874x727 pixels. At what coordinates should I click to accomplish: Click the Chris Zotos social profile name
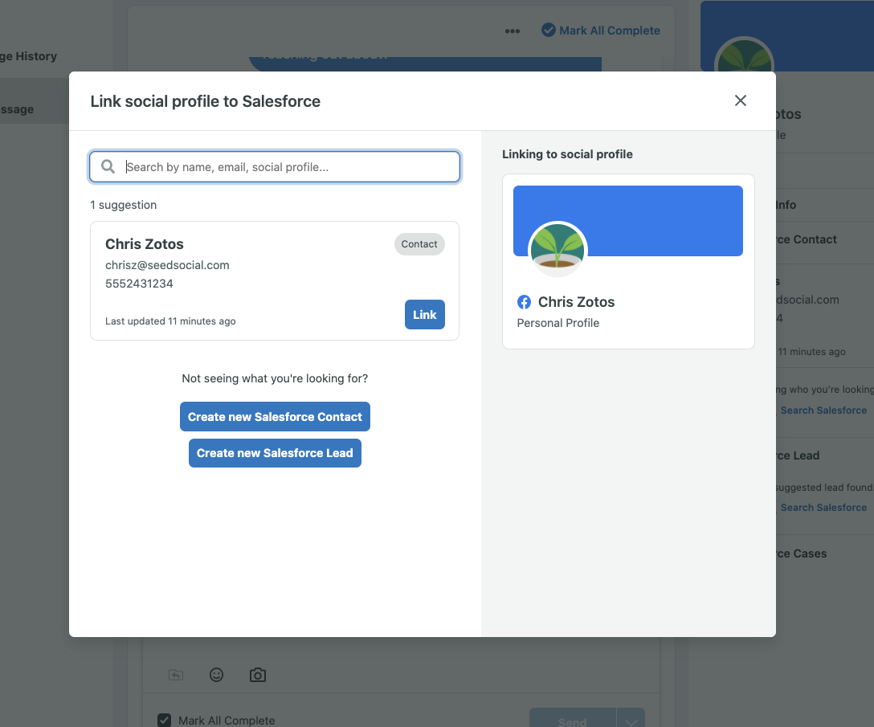[x=576, y=302]
